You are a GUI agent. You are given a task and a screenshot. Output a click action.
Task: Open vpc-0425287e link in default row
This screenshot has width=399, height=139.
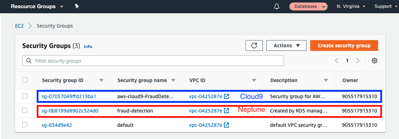click(x=206, y=125)
